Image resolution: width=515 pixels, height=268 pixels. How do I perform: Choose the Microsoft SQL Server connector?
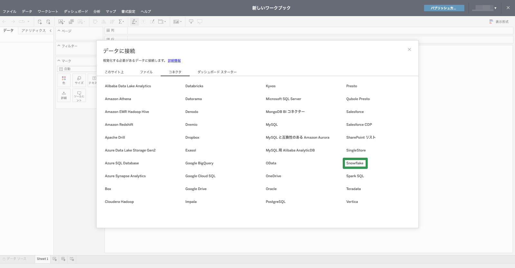click(x=284, y=99)
